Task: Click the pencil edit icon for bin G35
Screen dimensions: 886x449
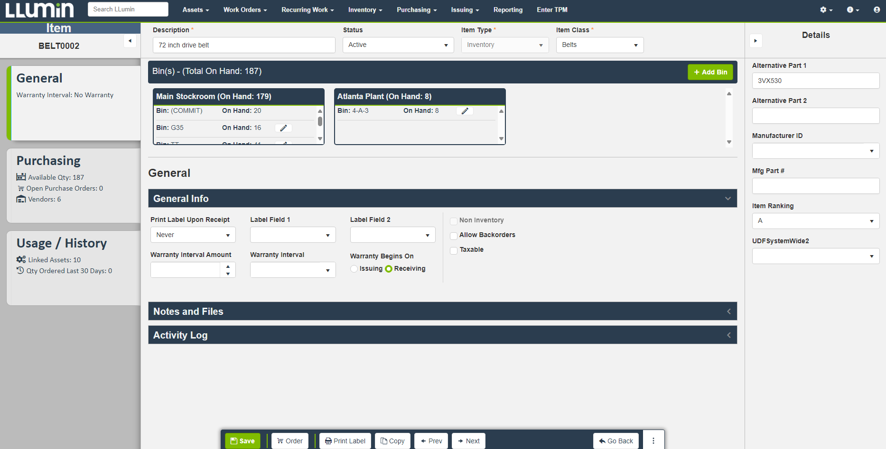Action: pos(283,128)
